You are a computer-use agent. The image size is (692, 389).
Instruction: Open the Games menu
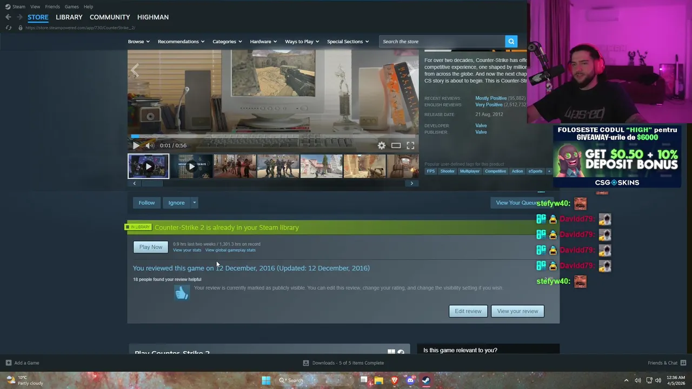(x=71, y=6)
